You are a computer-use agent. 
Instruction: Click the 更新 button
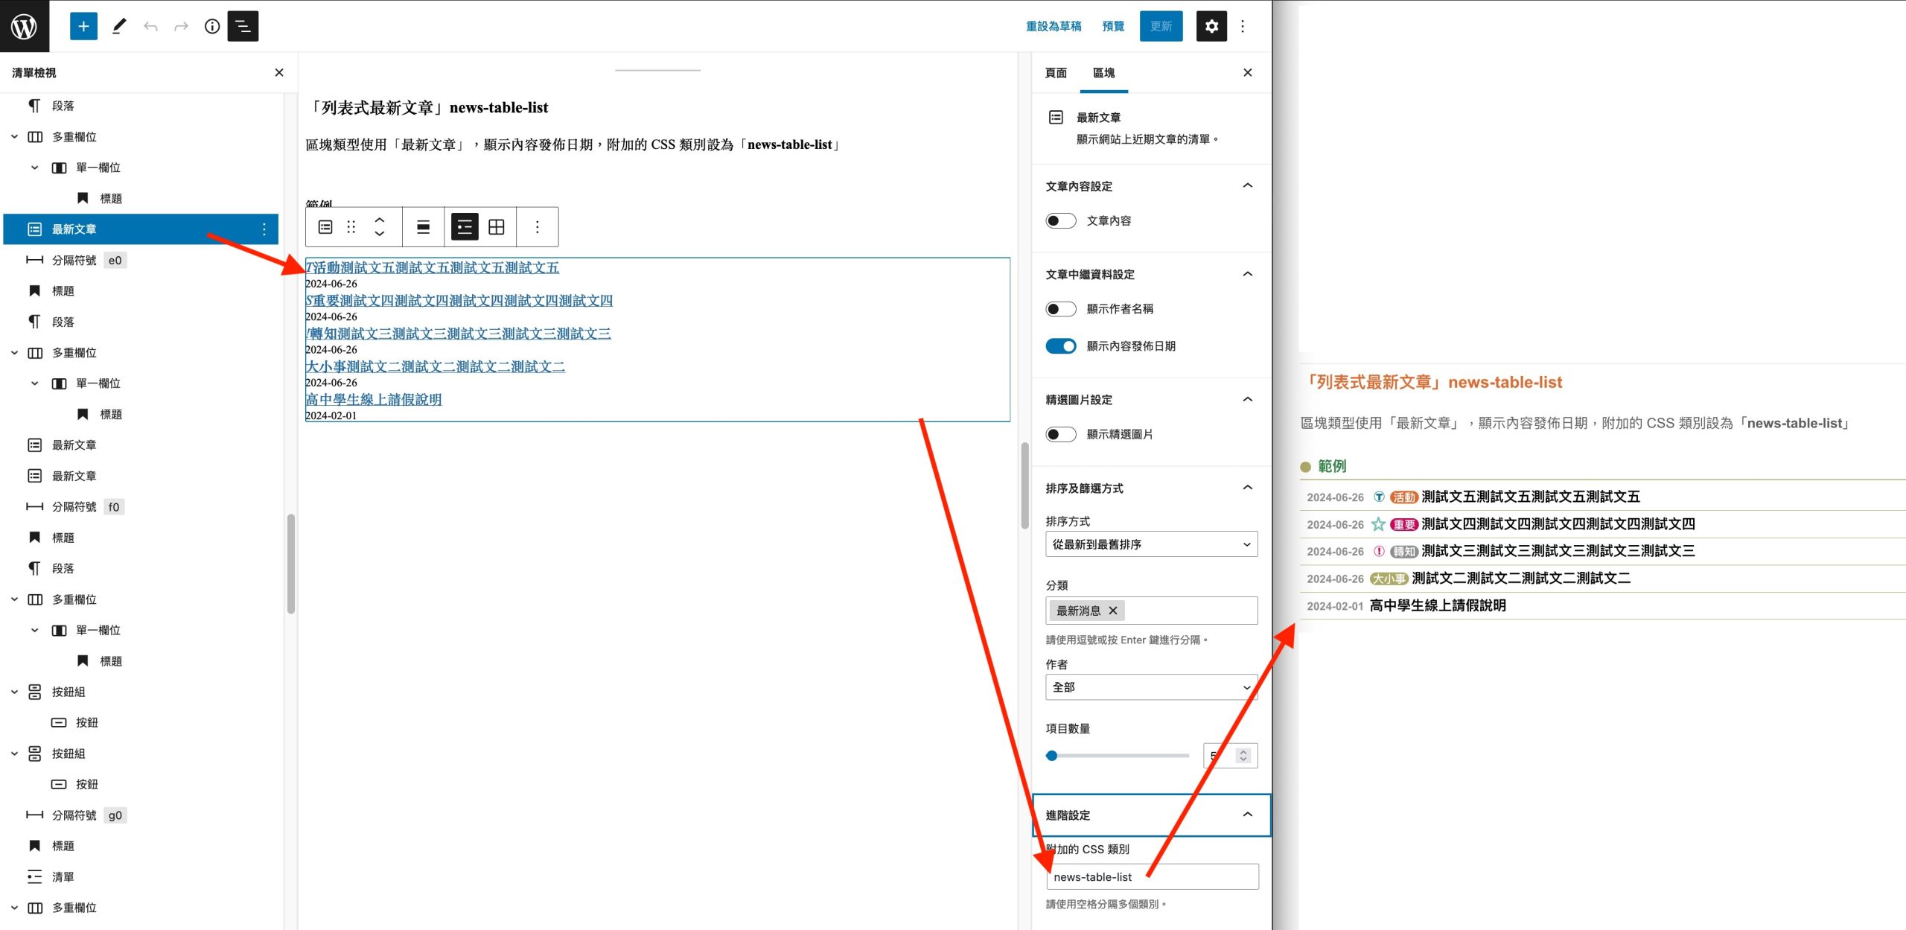click(x=1161, y=26)
